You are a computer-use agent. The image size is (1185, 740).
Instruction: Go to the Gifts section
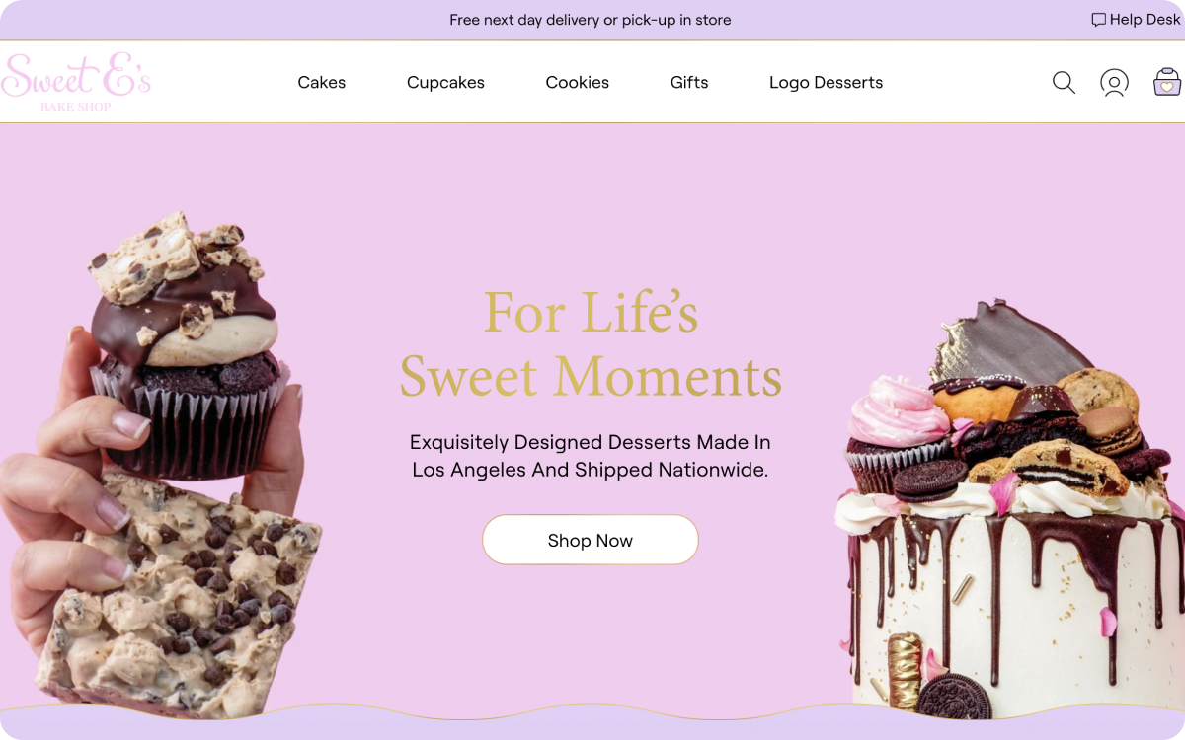point(689,83)
